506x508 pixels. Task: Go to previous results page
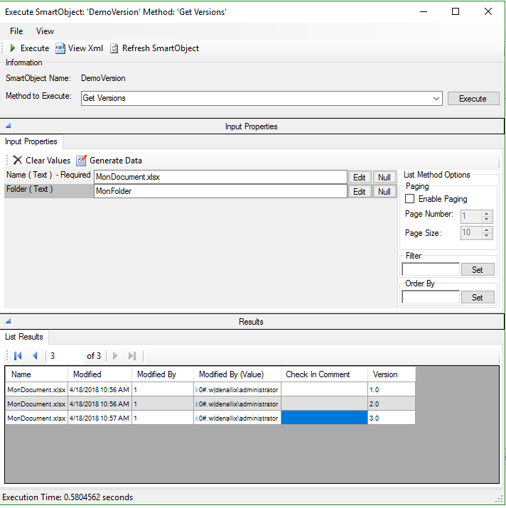[x=35, y=356]
